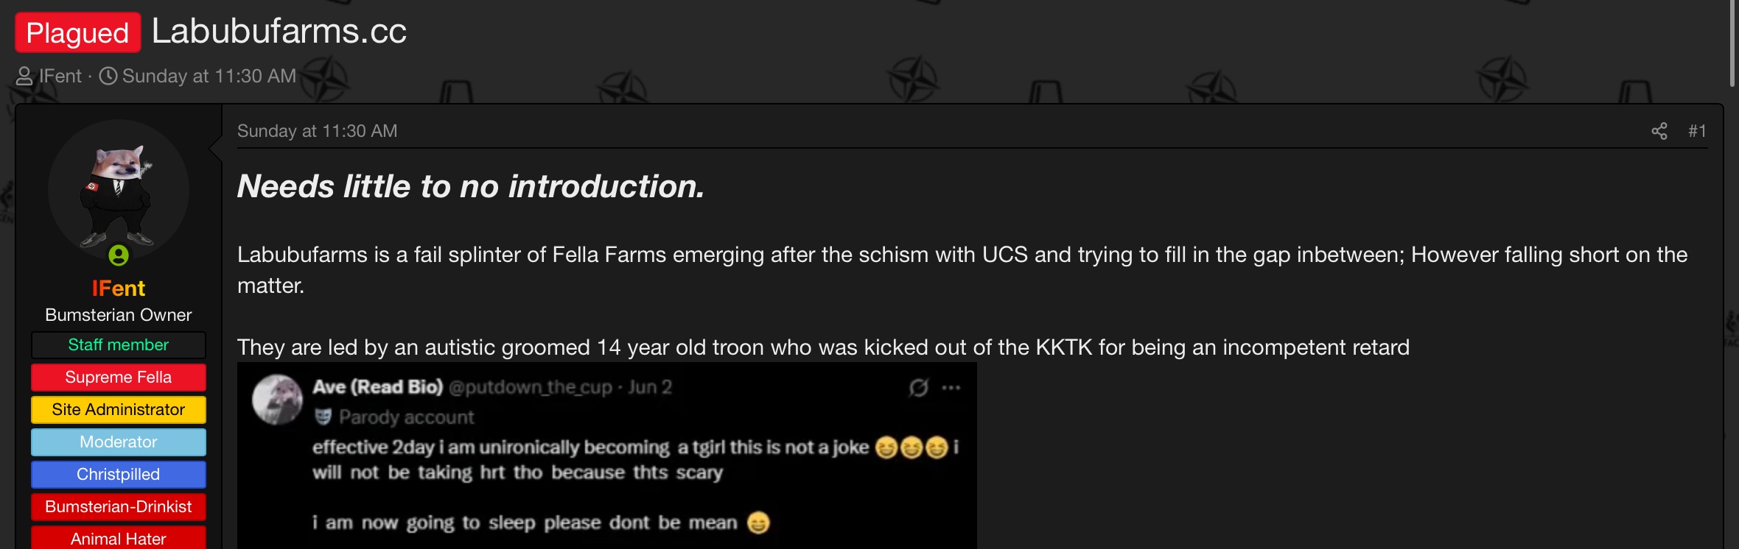Click the green online status icon on avatar
This screenshot has height=549, width=1739.
coord(119,255)
